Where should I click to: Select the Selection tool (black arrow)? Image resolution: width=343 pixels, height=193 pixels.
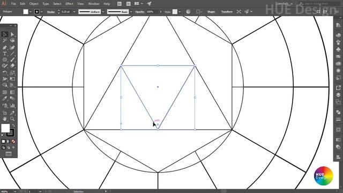coord(5,34)
